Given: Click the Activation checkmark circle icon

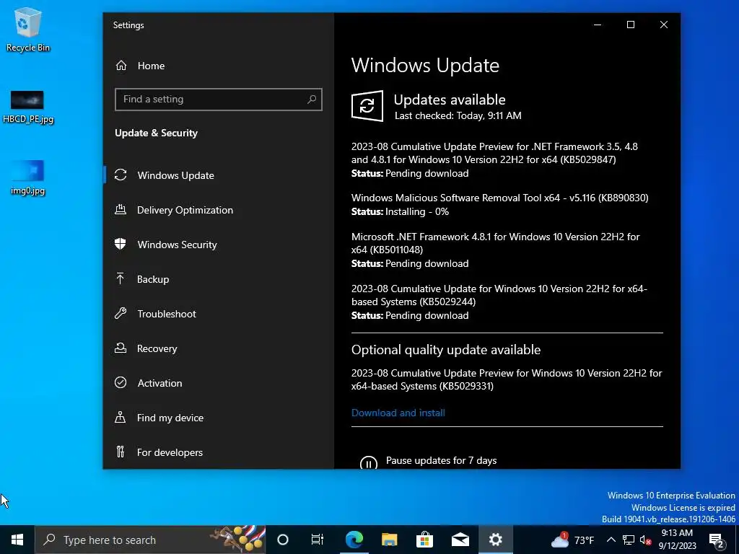Looking at the screenshot, I should (x=121, y=382).
